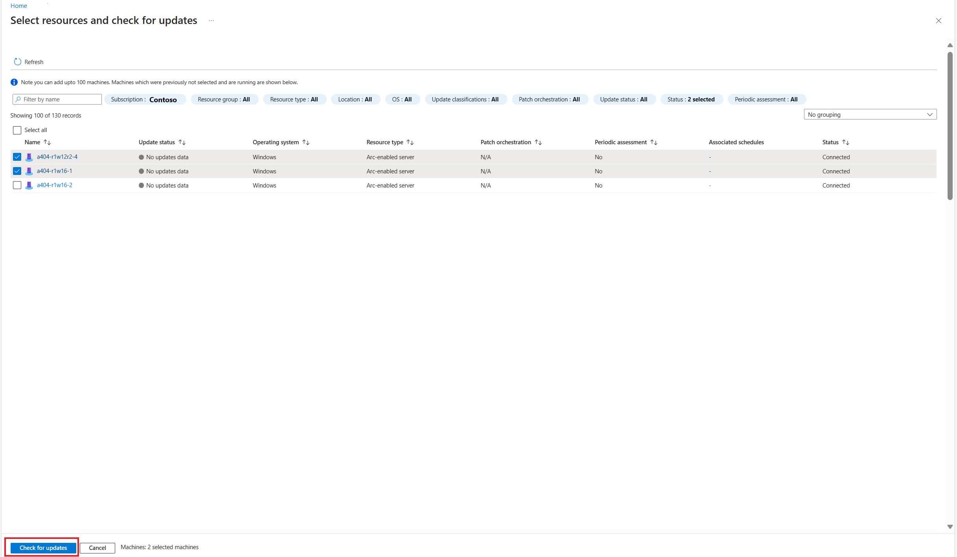Click Check for updates button
957x557 pixels.
pos(43,547)
